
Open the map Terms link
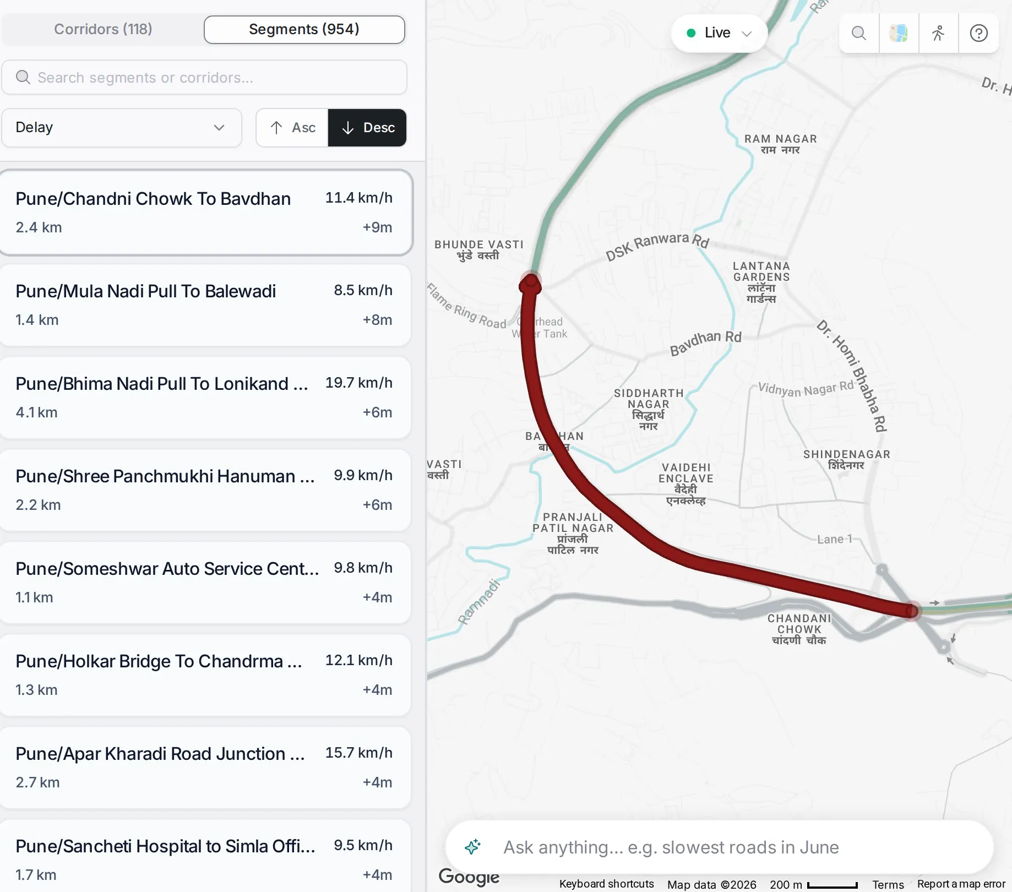pos(888,884)
